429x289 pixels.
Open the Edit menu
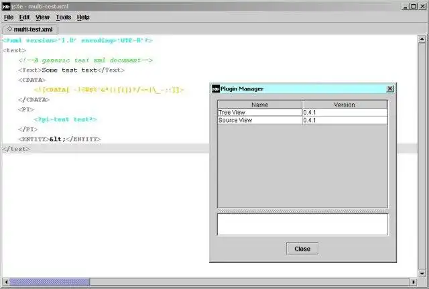(x=24, y=17)
